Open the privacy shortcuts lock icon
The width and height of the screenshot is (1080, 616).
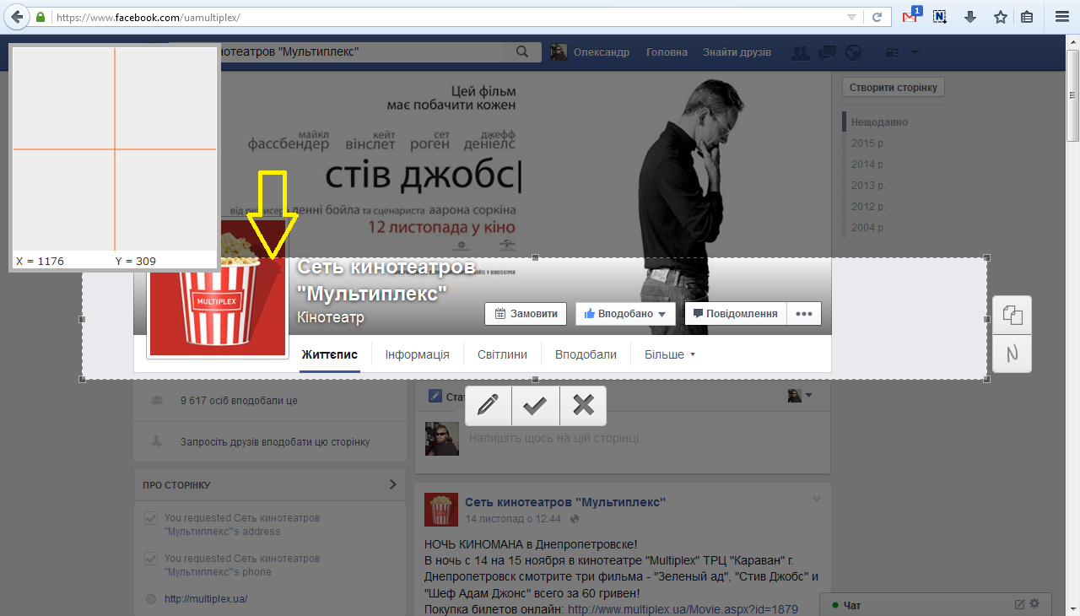click(893, 52)
